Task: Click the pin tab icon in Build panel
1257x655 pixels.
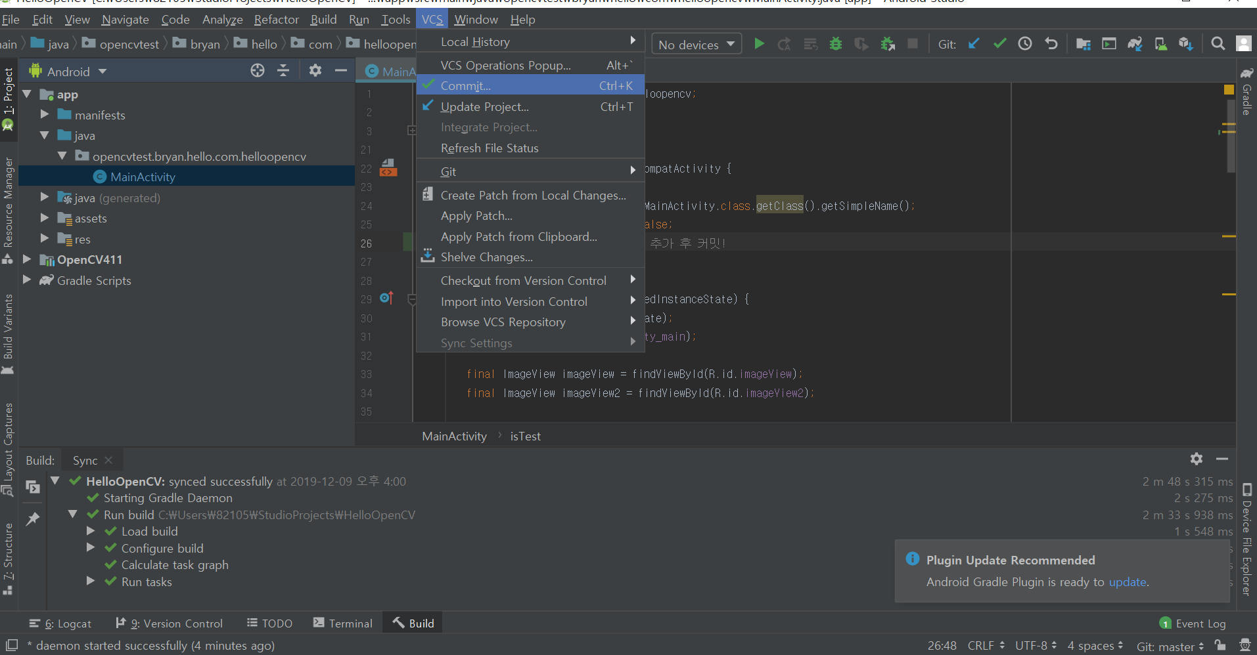Action: [32, 519]
